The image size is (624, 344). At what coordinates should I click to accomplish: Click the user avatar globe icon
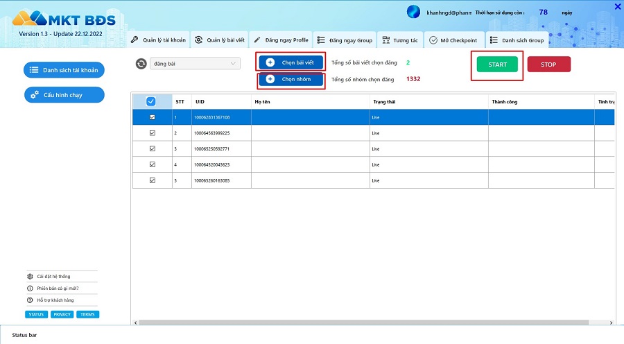(x=413, y=12)
